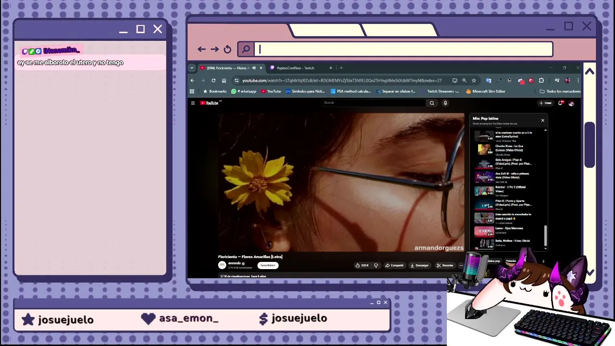Mute the audio on the Floricienta tab
The height and width of the screenshot is (346, 615).
click(254, 68)
